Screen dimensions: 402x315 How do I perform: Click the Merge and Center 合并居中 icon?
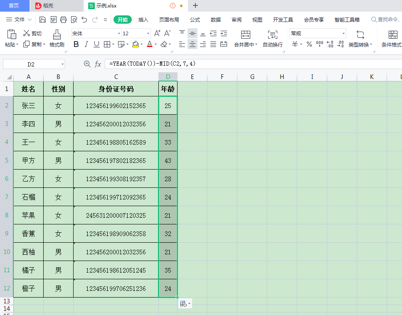[x=245, y=34]
